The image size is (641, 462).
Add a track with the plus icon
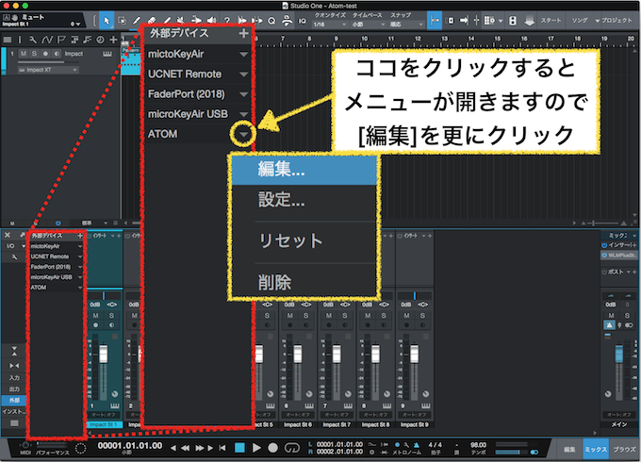click(x=113, y=40)
